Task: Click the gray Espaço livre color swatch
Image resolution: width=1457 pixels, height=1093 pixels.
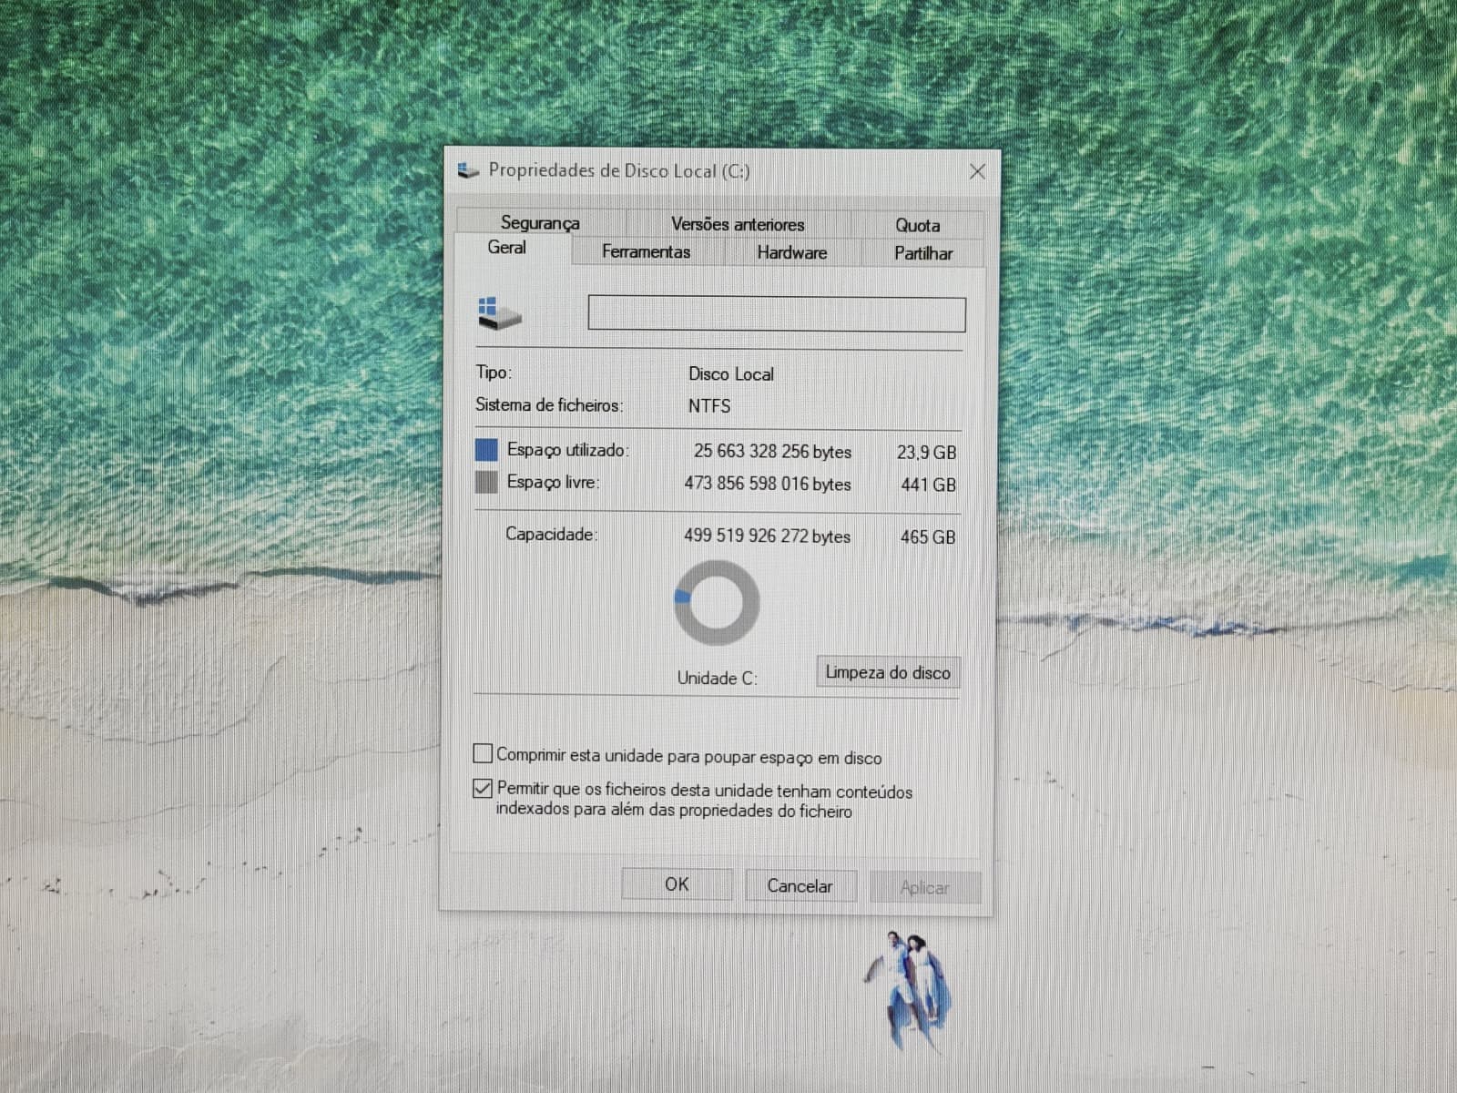Action: pos(486,482)
